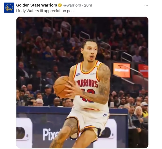The height and width of the screenshot is (149, 162).
Task: Click the gold verified badge
Action: tap(60, 5)
